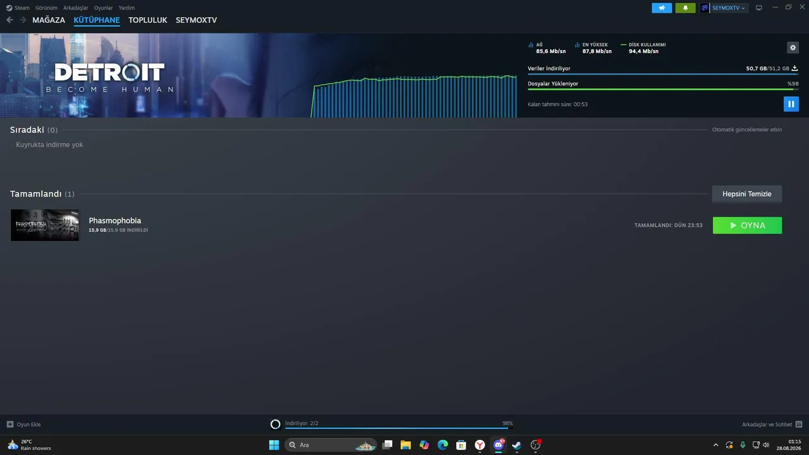
Task: Click the sync status tray icon
Action: click(x=729, y=445)
